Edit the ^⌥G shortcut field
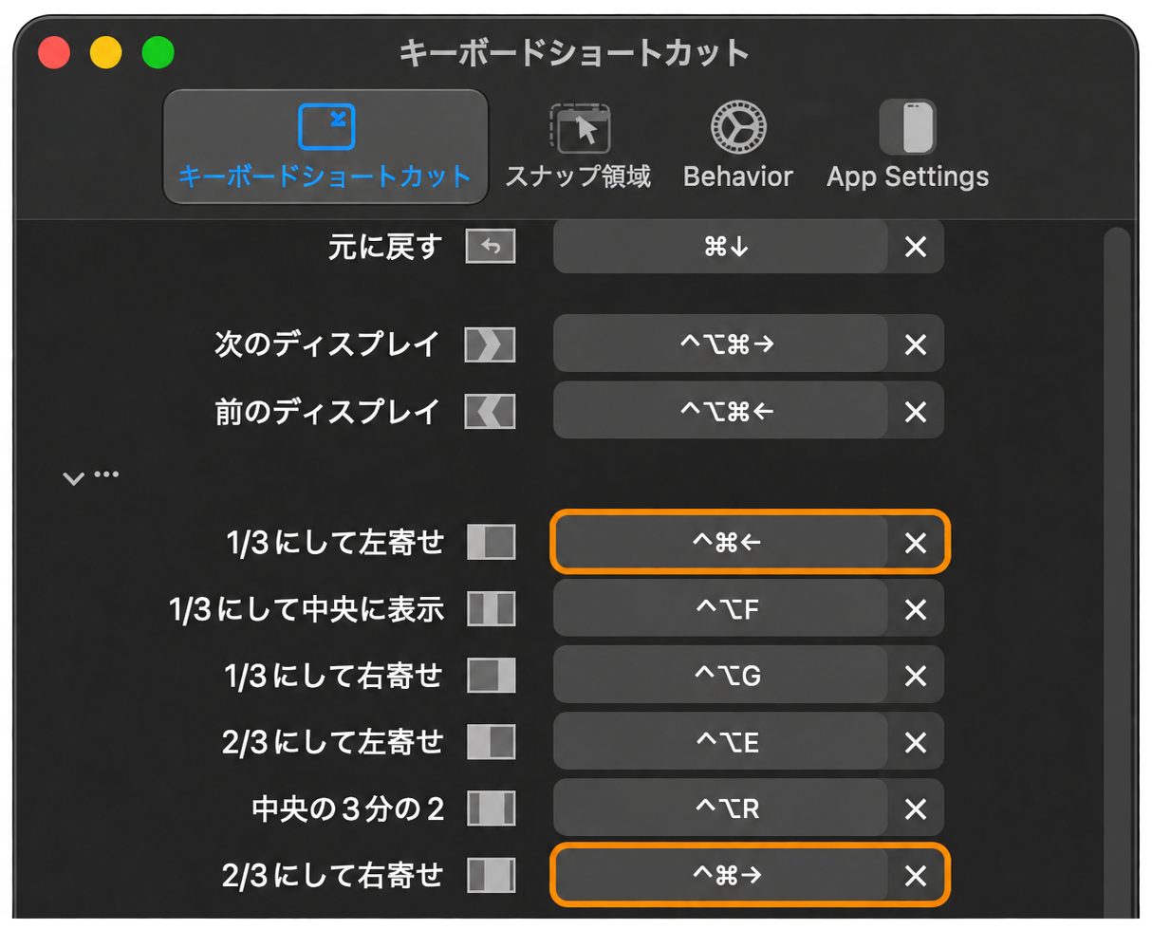The height and width of the screenshot is (929, 1152). (721, 676)
